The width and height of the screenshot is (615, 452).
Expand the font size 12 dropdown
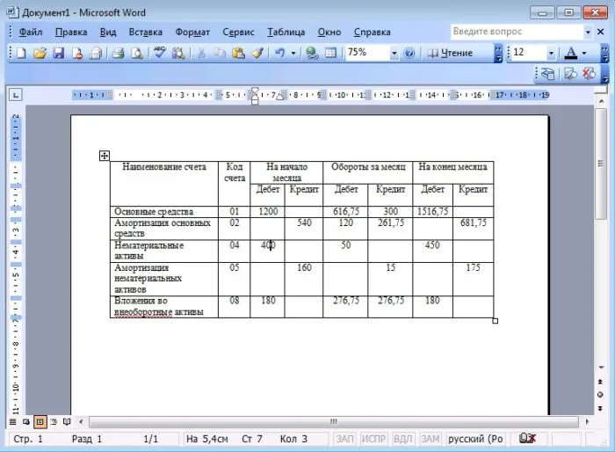tap(553, 53)
